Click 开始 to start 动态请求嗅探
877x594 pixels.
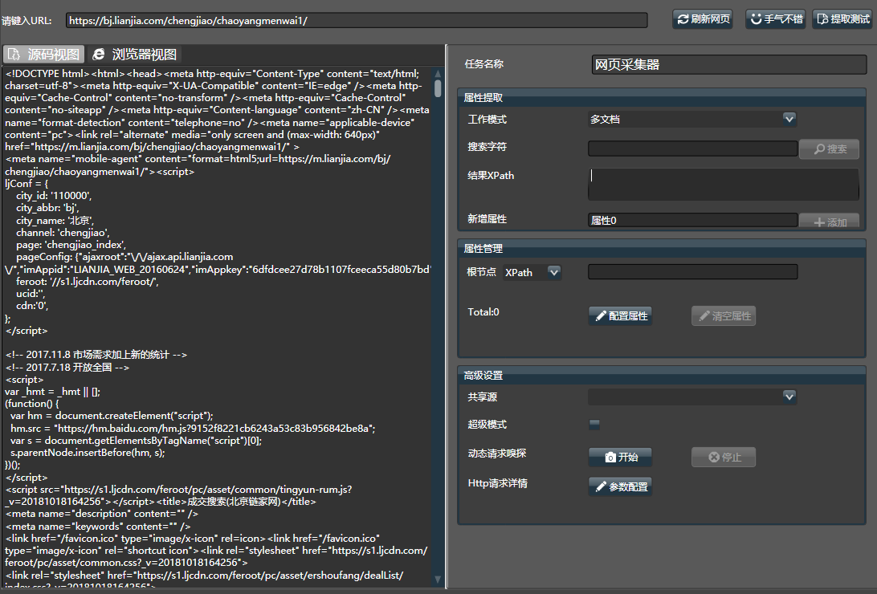pos(620,457)
